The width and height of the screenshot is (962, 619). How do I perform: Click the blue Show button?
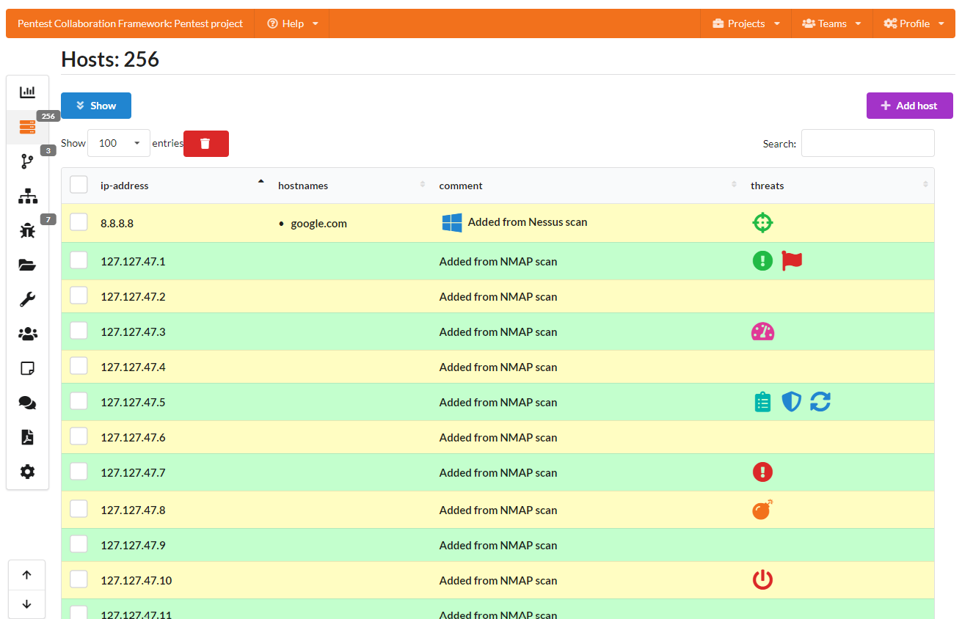[x=96, y=106]
